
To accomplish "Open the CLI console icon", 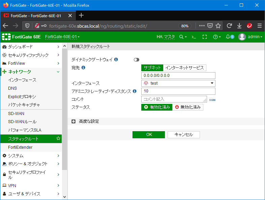I will click(194, 37).
